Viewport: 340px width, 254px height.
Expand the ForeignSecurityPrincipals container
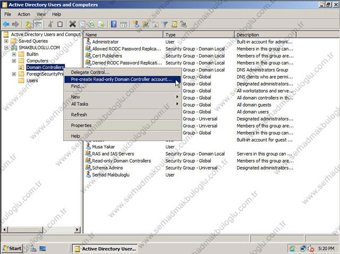coord(14,74)
